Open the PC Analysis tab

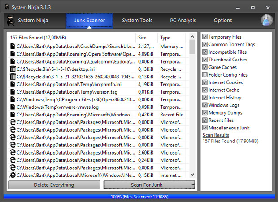click(183, 20)
